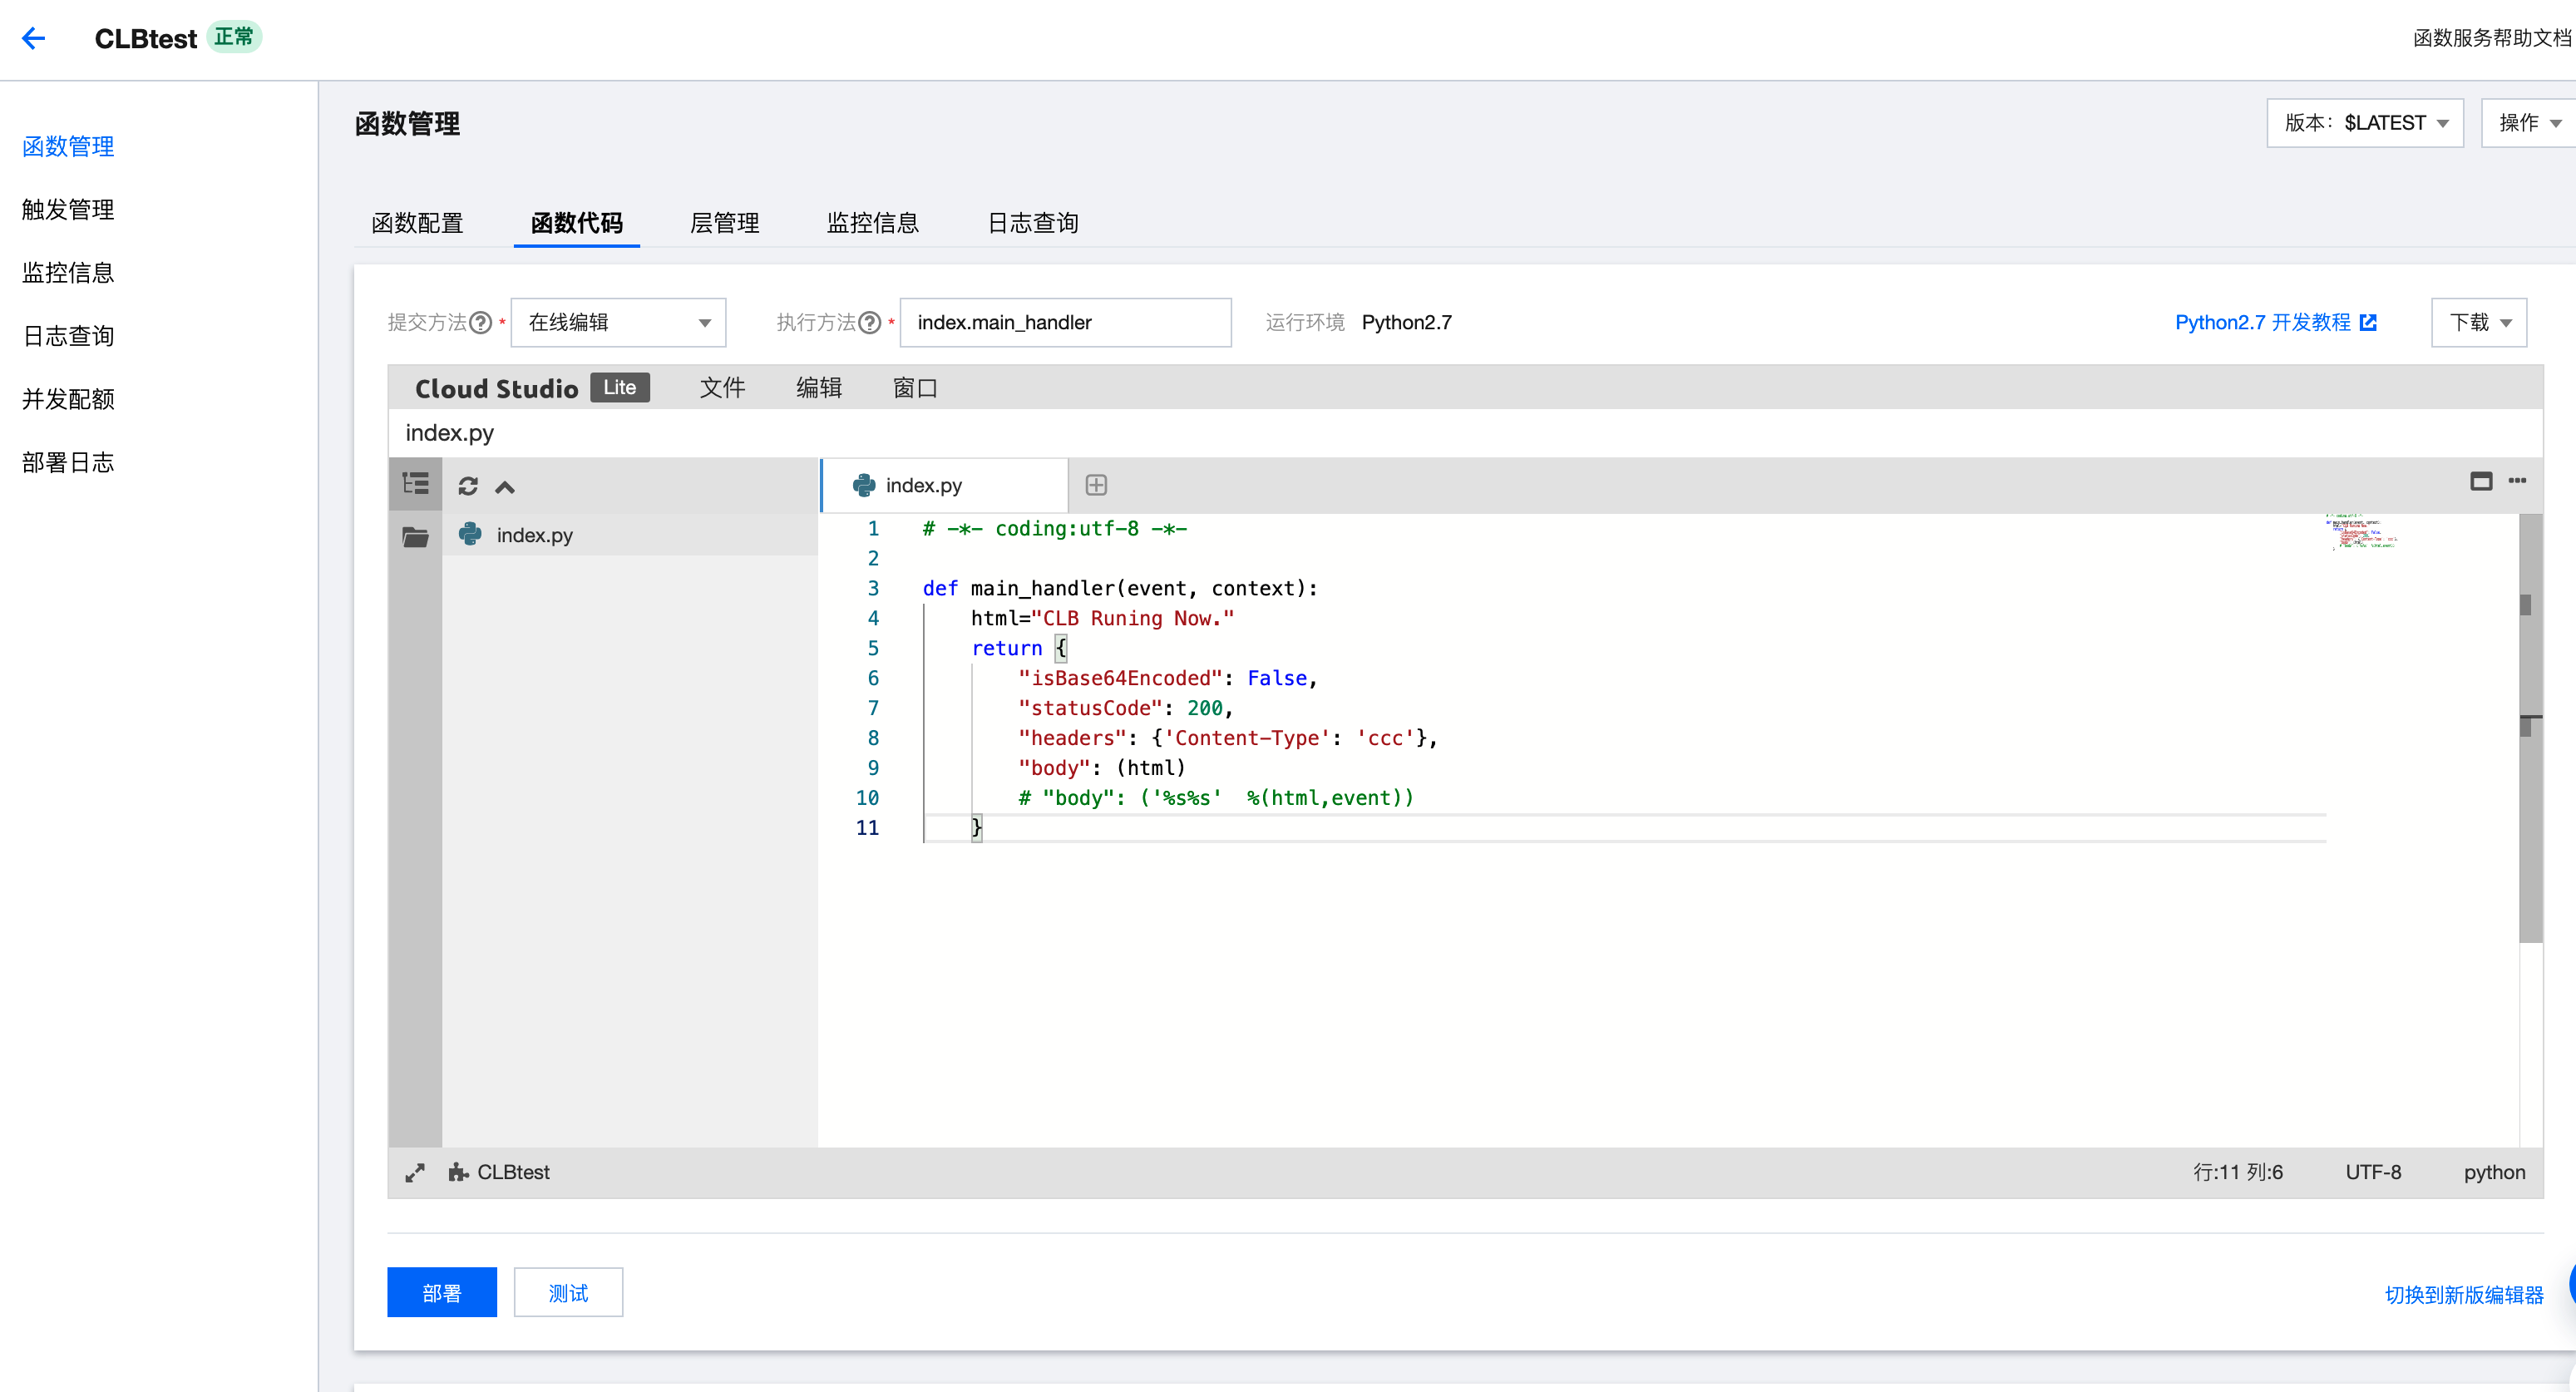Click code line 4 html="CLB Runing Now."
Screen dimensions: 2576x1392
1102,618
